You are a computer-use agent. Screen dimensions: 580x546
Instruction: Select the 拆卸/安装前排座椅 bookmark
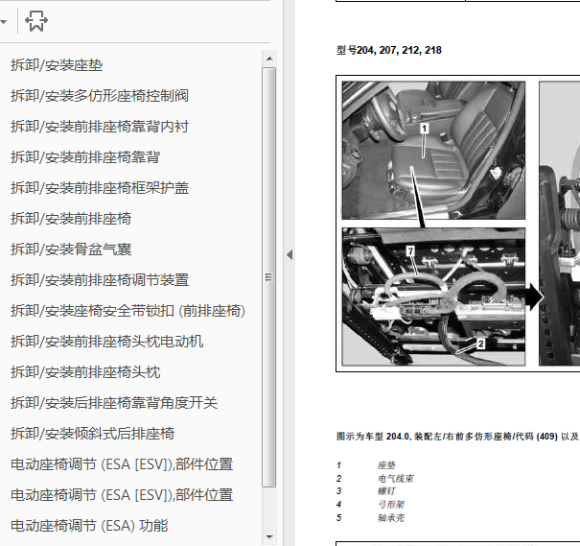[71, 219]
